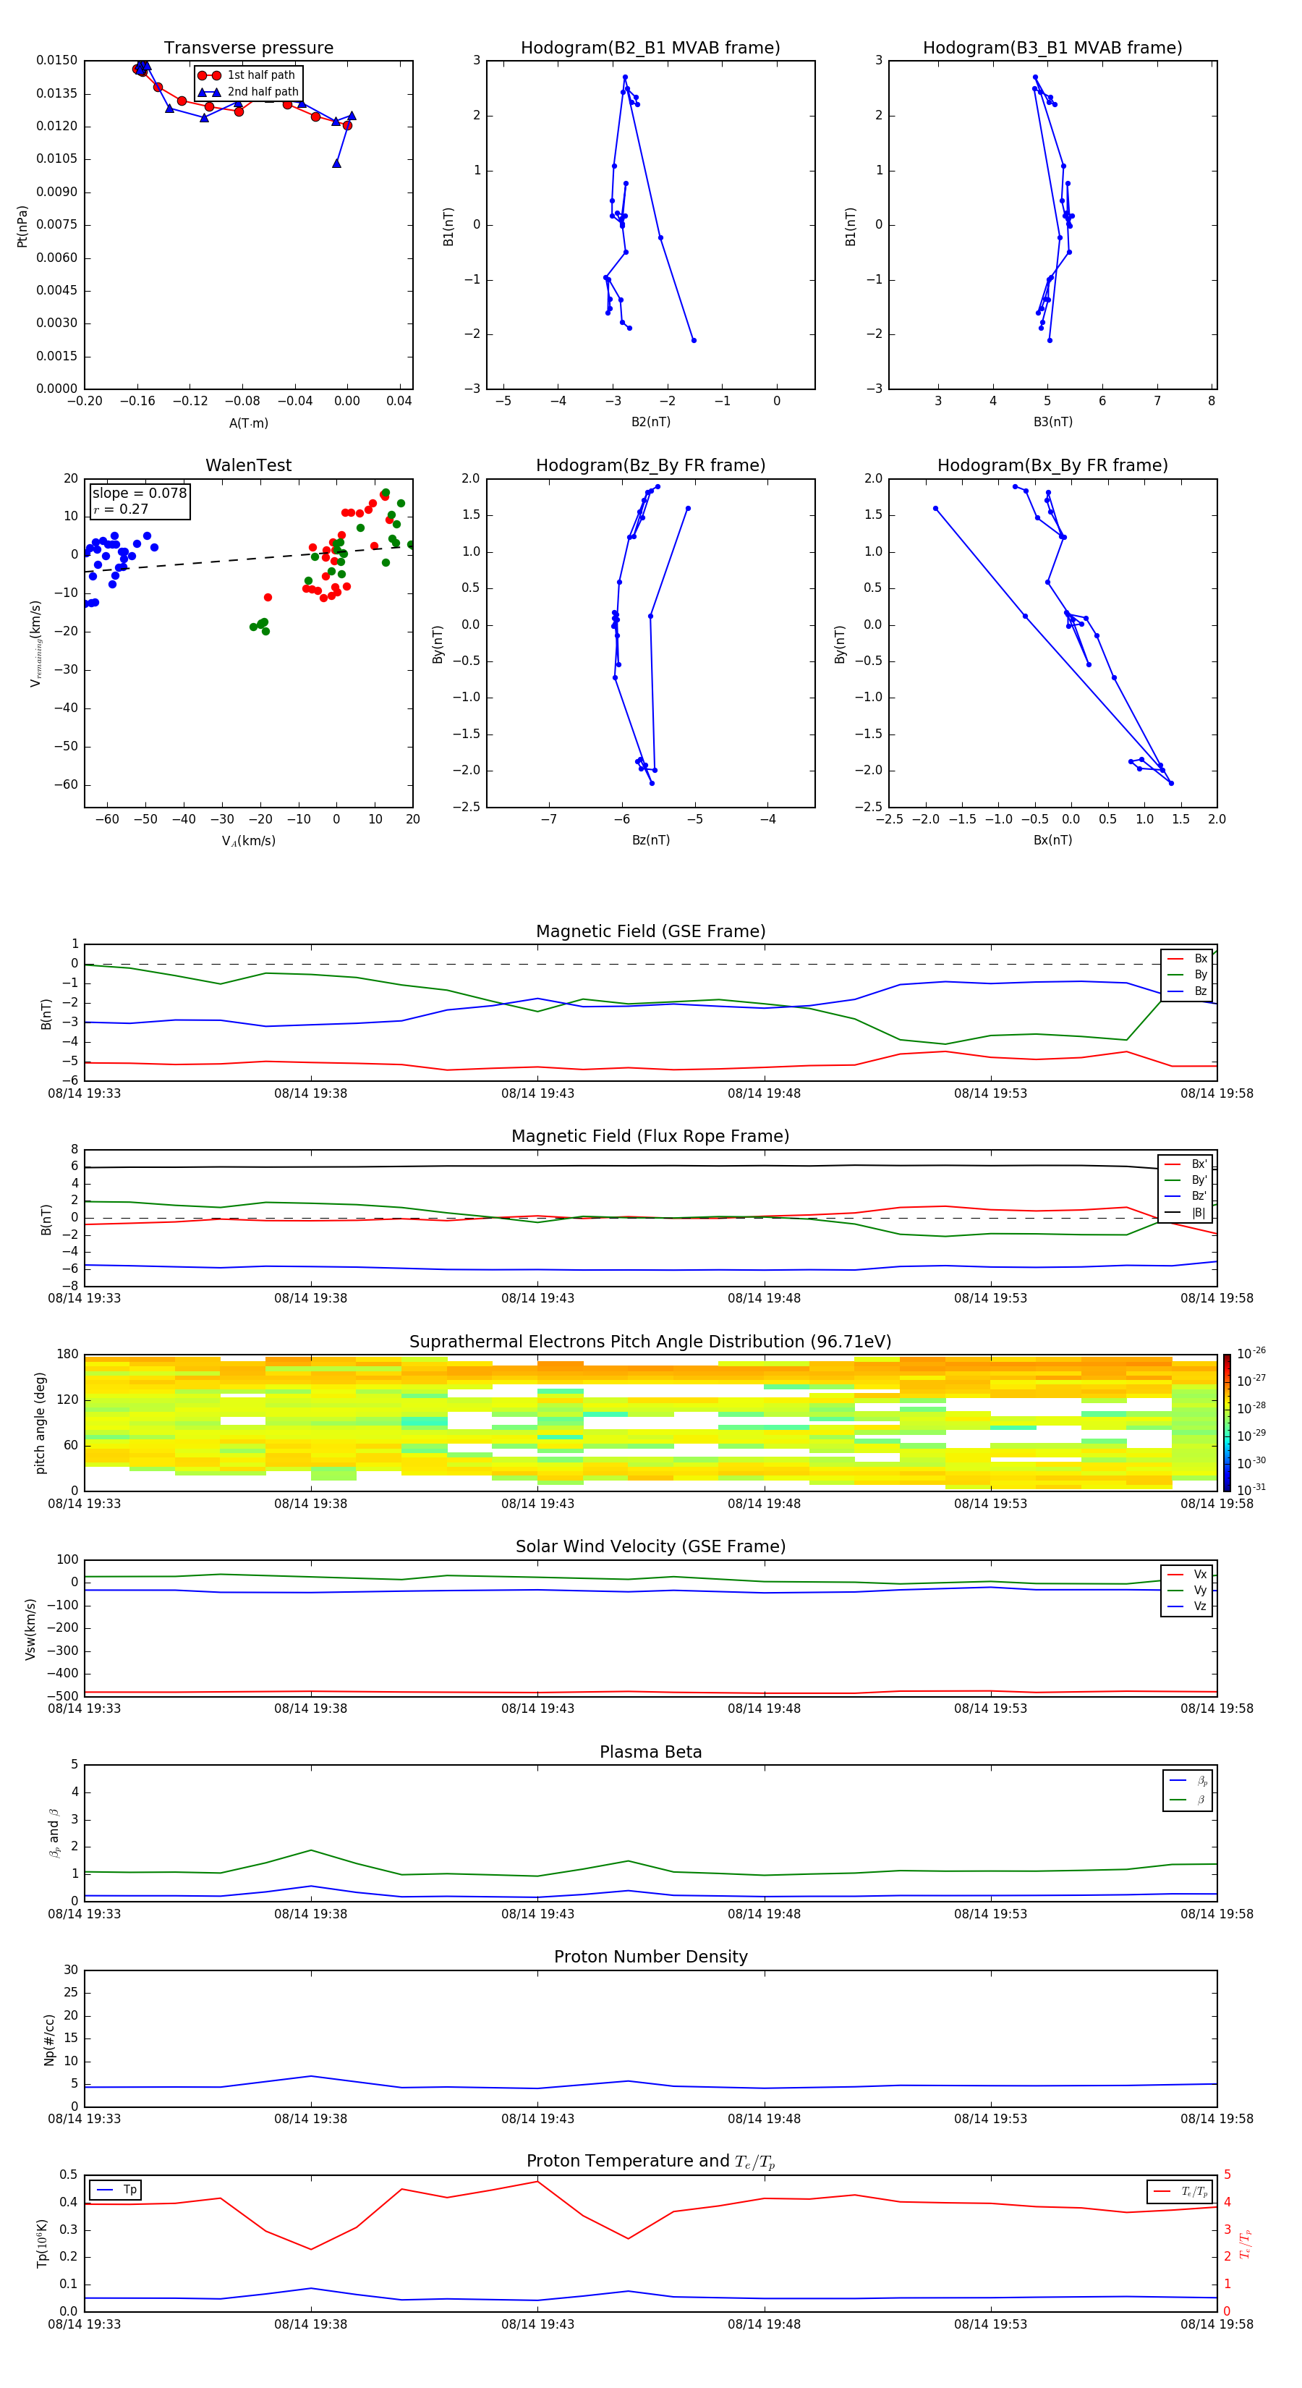This screenshot has width=1302, height=2388.
Task: Select the "Proton Temperature and Te/Tp" title
Action: (x=650, y=2162)
